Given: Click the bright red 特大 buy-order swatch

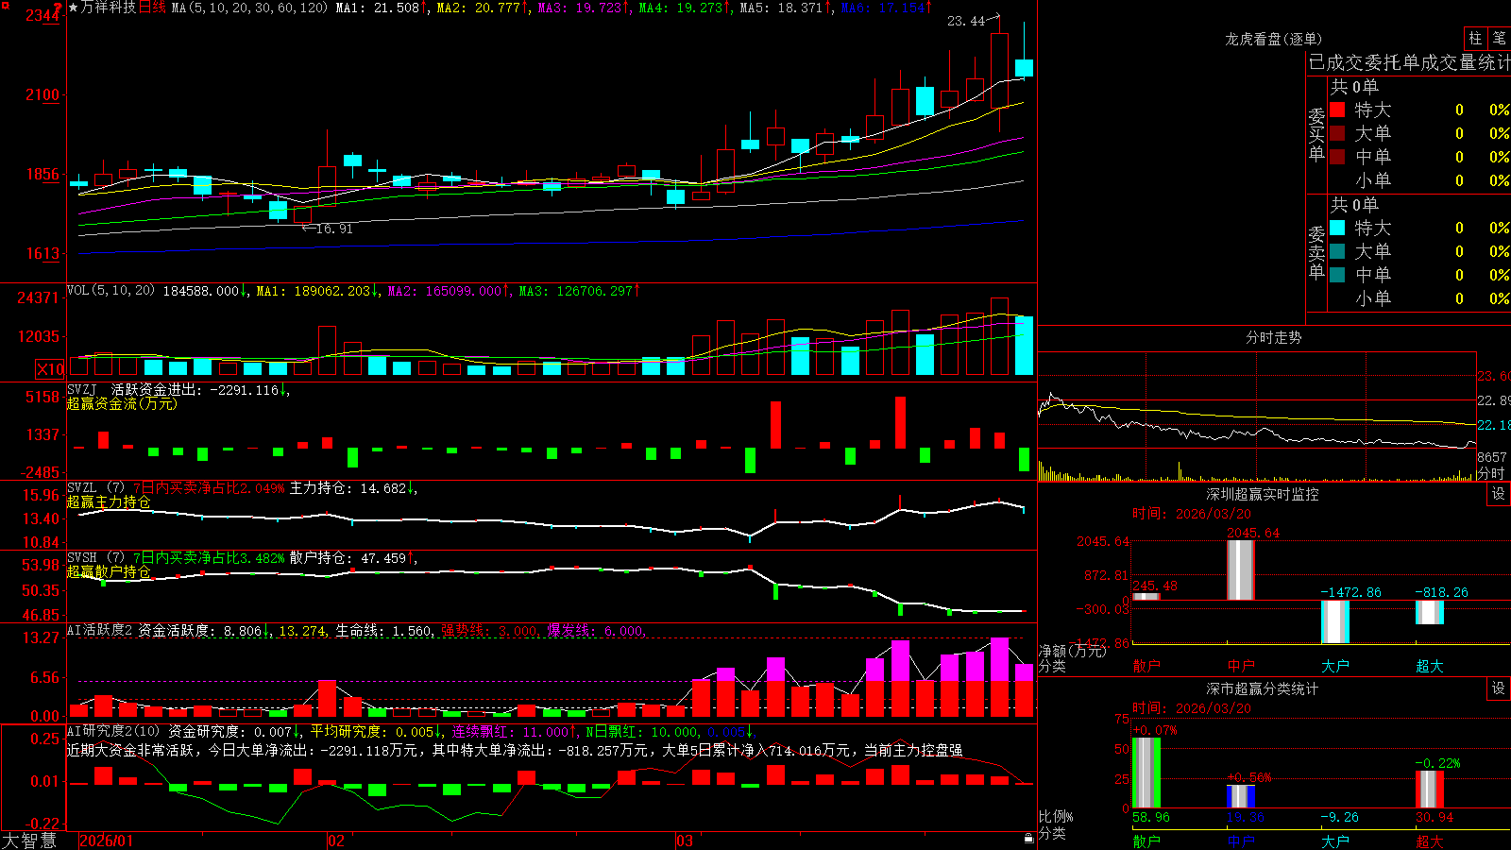Looking at the screenshot, I should [1337, 110].
